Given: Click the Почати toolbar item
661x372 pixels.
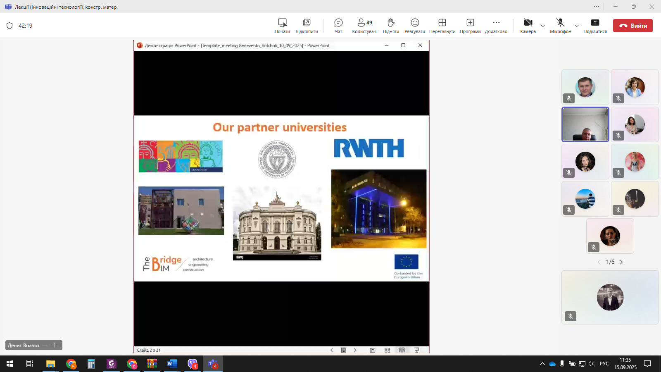Looking at the screenshot, I should pos(282,26).
